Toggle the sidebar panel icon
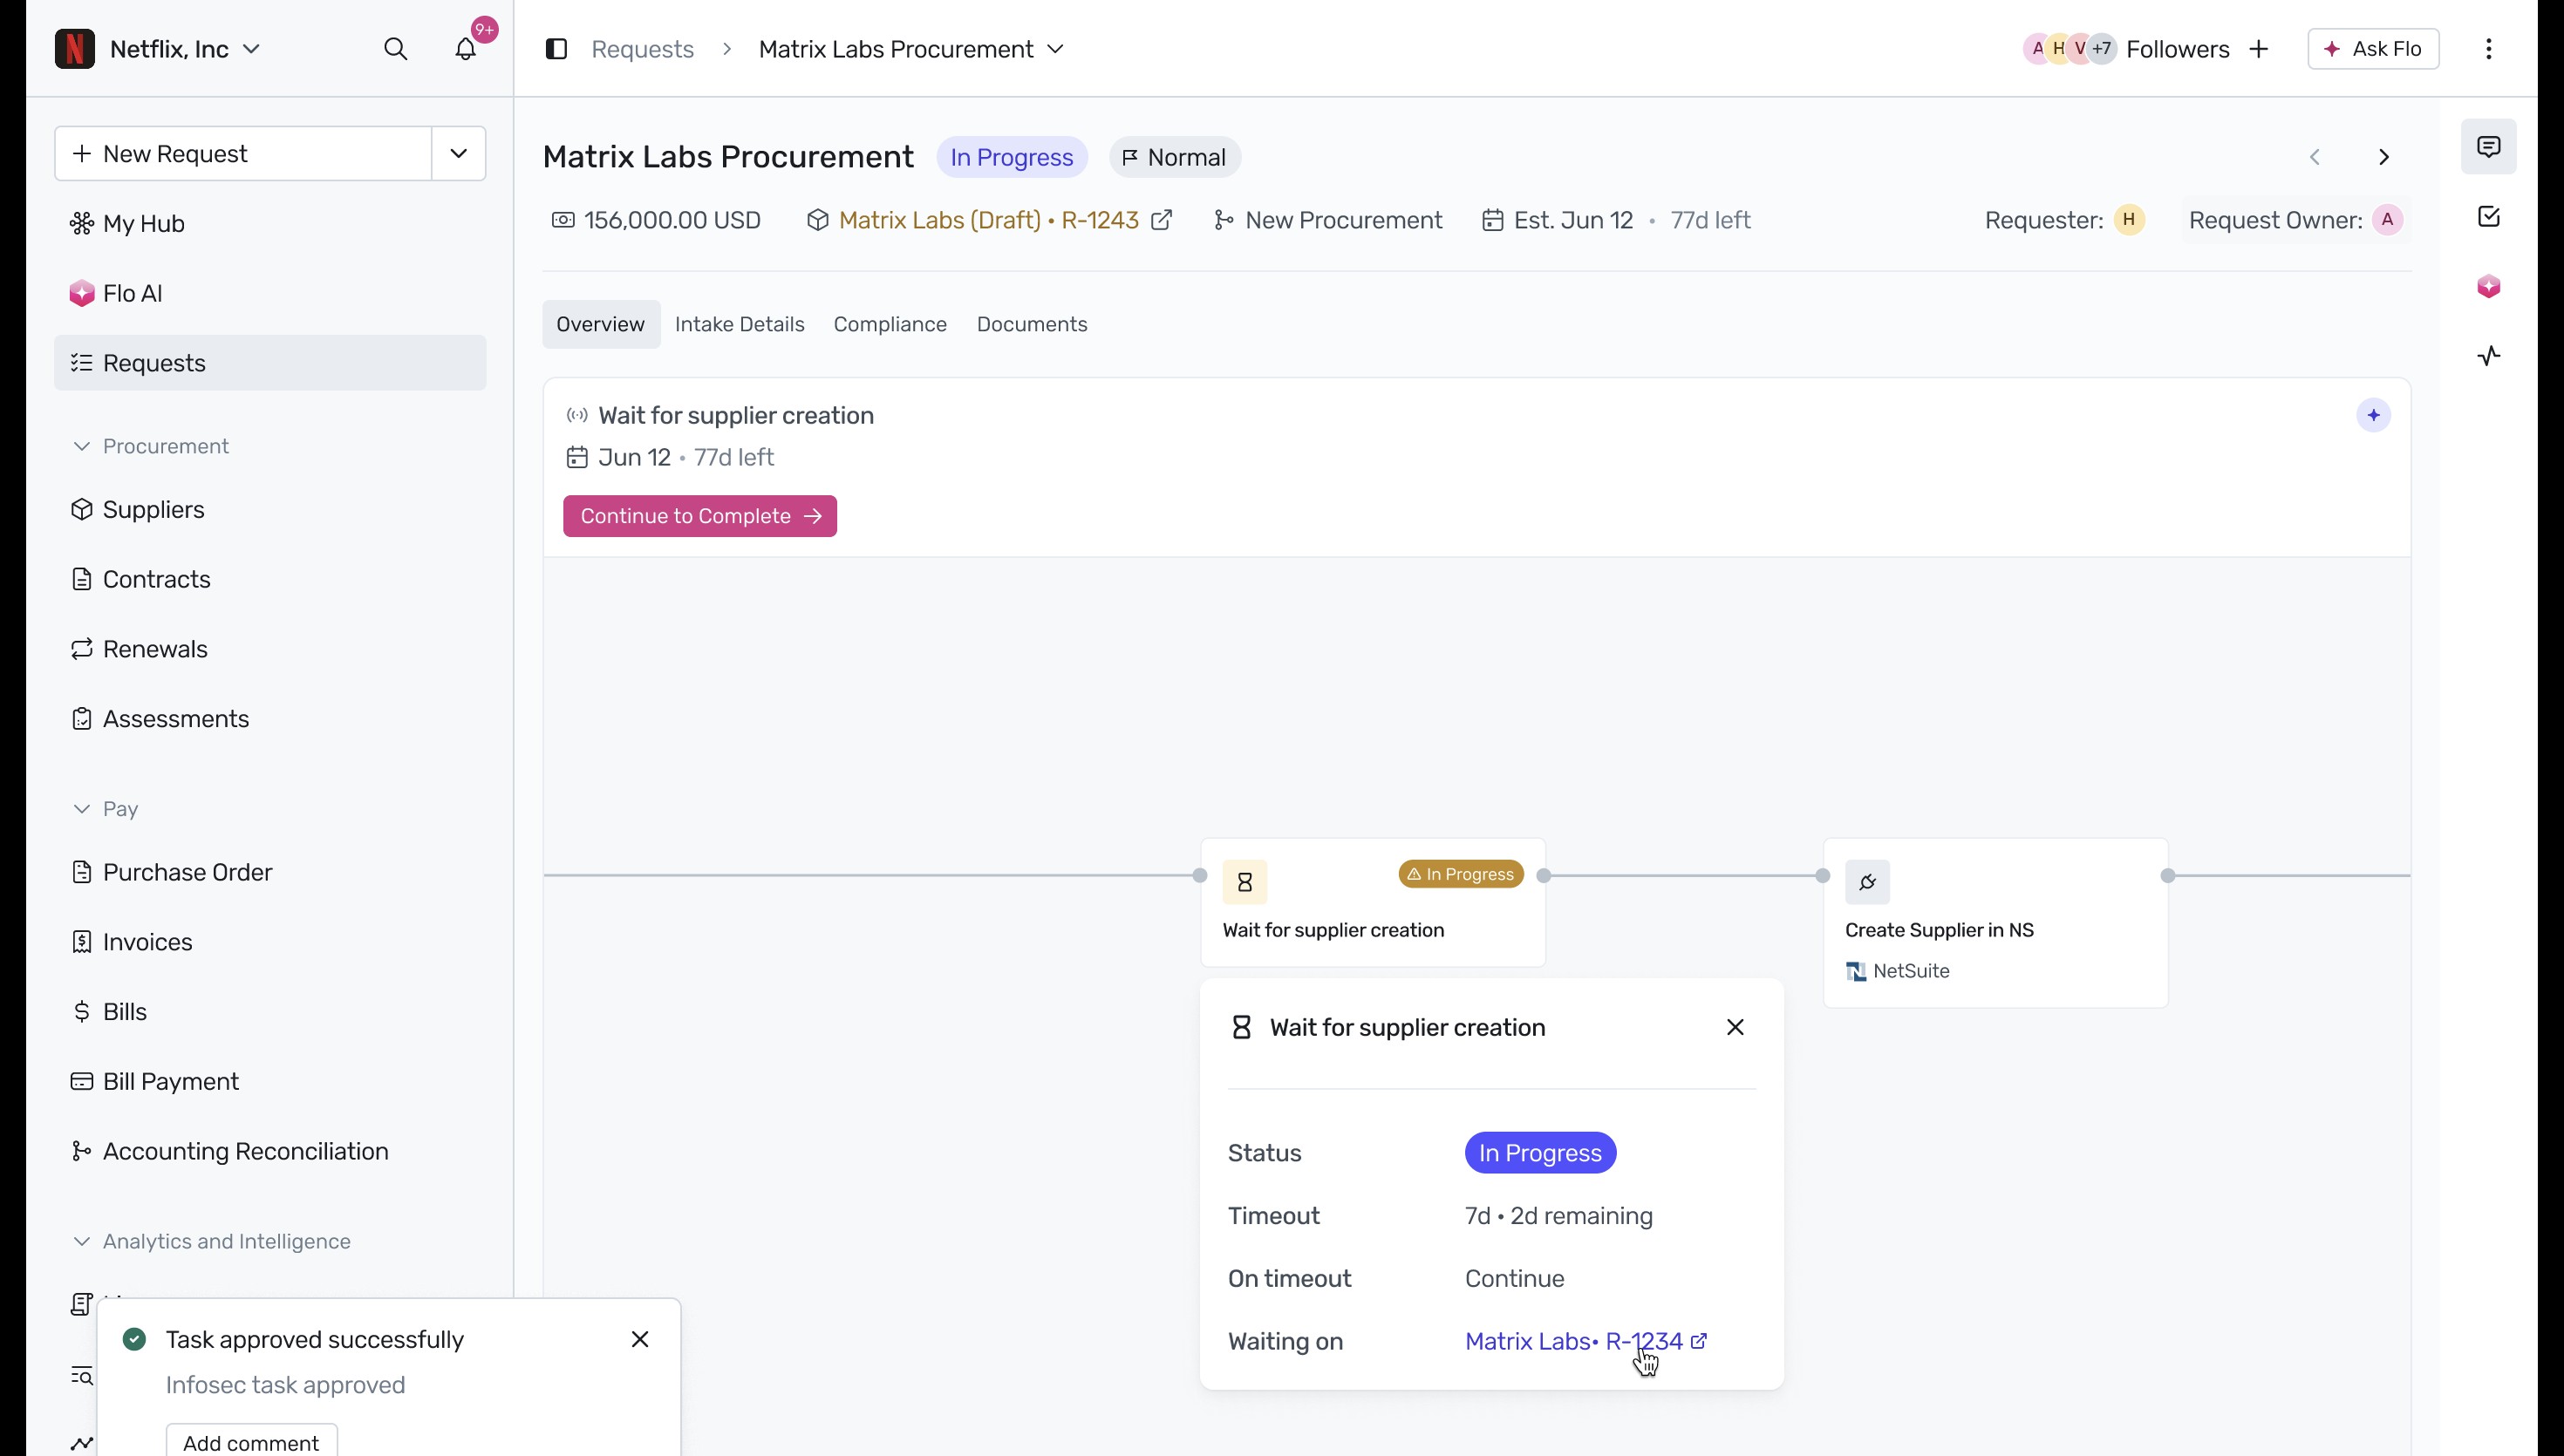Screen dimensions: 2564x1456 (557, 49)
